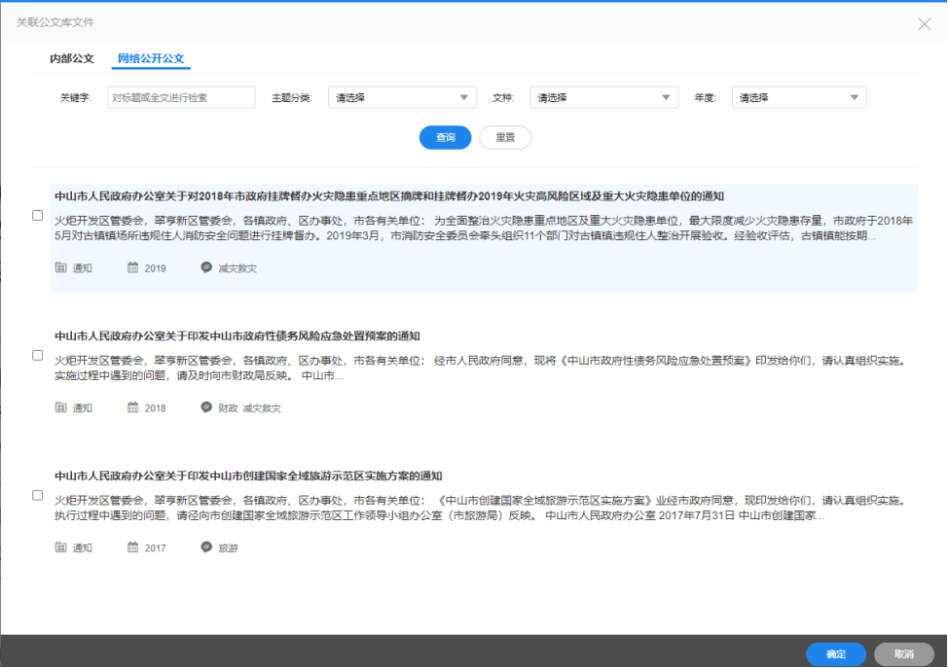The width and height of the screenshot is (948, 668).
Task: Close the 关联公文库文件 dialog
Action: (924, 24)
